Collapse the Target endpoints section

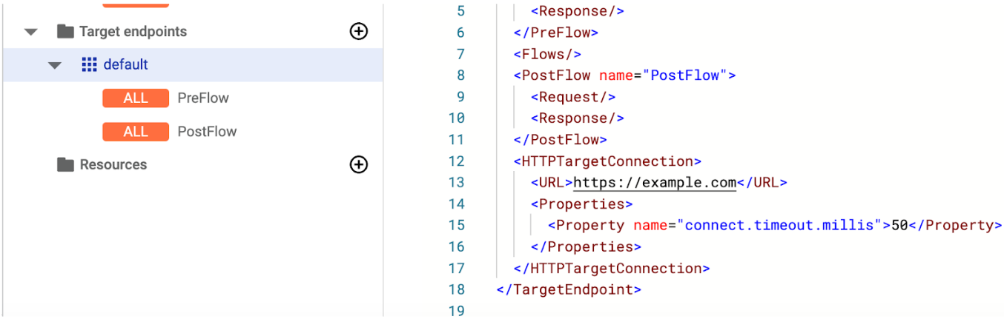coord(30,32)
